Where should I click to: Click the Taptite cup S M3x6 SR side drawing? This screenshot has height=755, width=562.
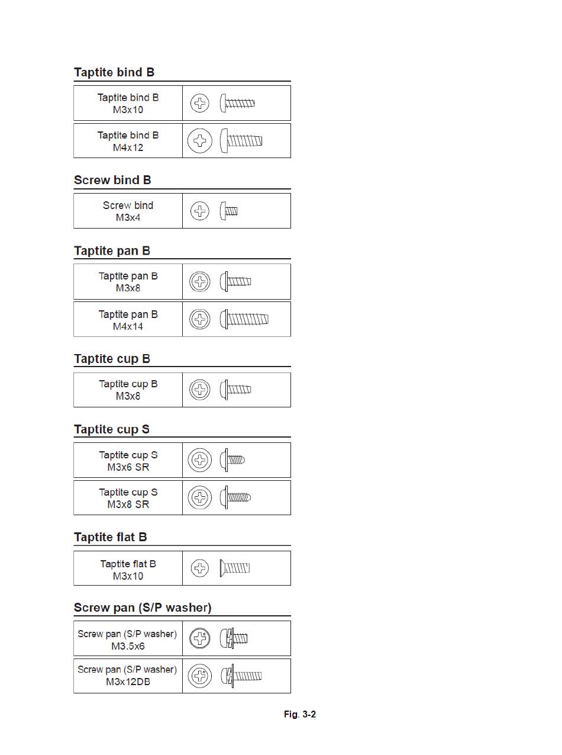pos(232,460)
